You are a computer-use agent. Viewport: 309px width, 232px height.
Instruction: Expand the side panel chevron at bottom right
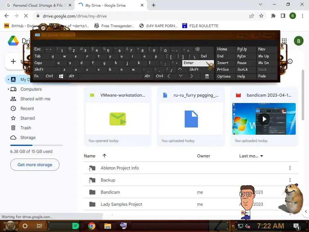tap(306, 211)
